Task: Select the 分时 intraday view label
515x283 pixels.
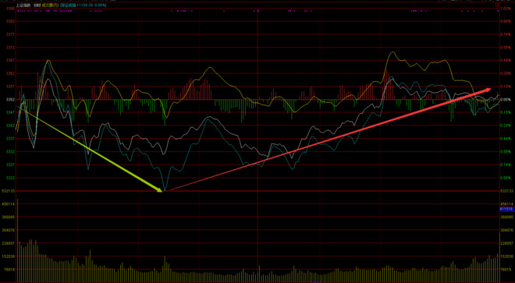Action: [x=37, y=5]
